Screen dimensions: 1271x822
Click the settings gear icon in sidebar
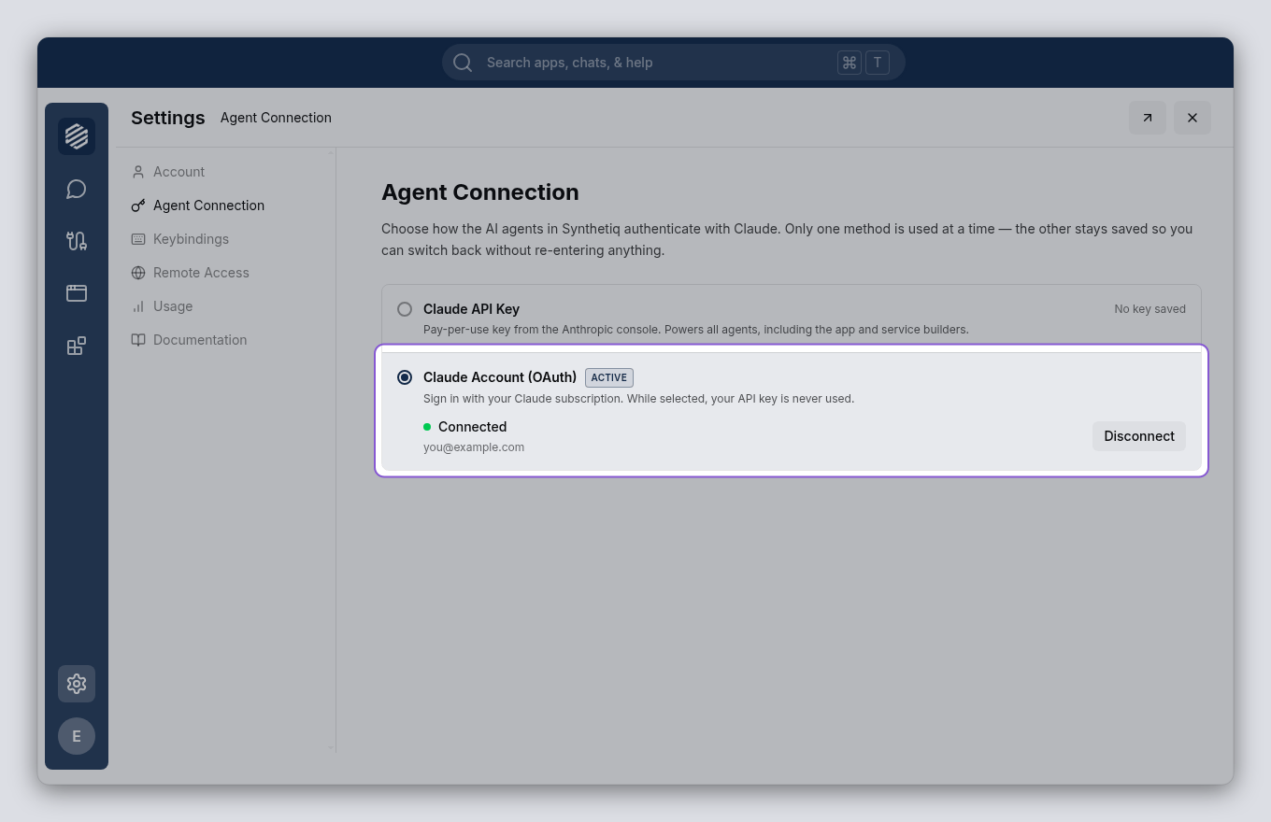77,684
